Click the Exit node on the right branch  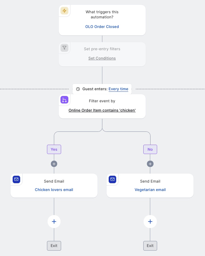coord(150,246)
